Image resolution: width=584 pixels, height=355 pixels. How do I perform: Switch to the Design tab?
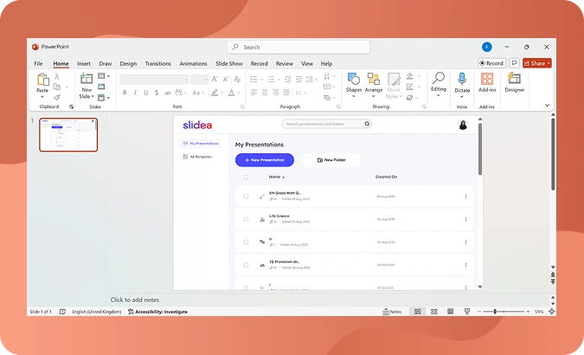pyautogui.click(x=128, y=64)
